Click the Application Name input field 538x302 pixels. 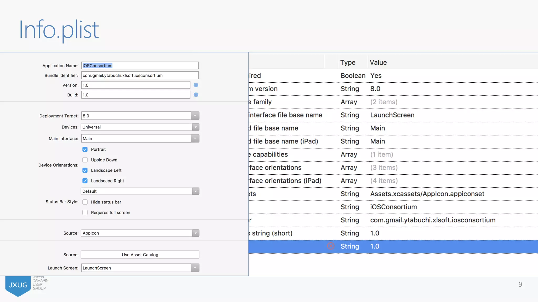140,66
